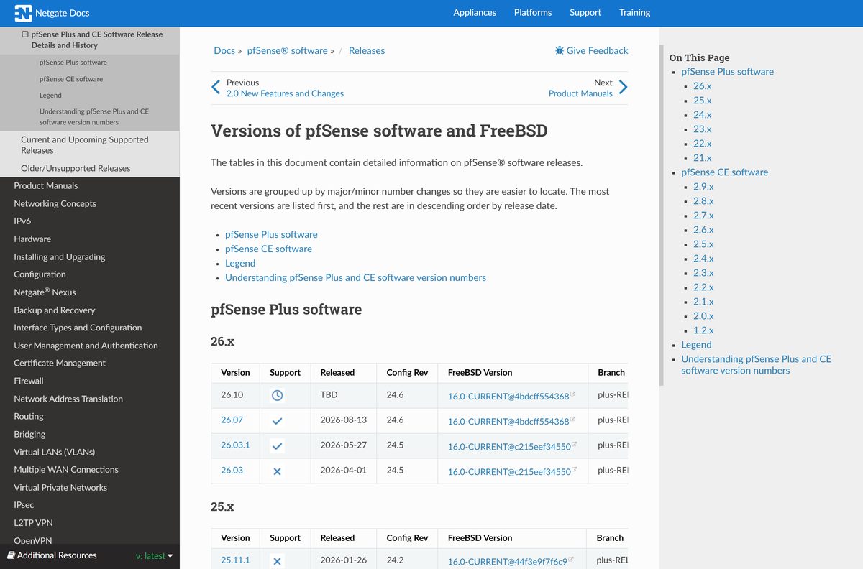The height and width of the screenshot is (569, 863).
Task: Click the checkmark support icon for 26.07
Action: (278, 421)
